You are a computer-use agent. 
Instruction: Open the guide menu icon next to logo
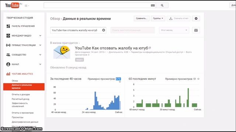pos(27,6)
